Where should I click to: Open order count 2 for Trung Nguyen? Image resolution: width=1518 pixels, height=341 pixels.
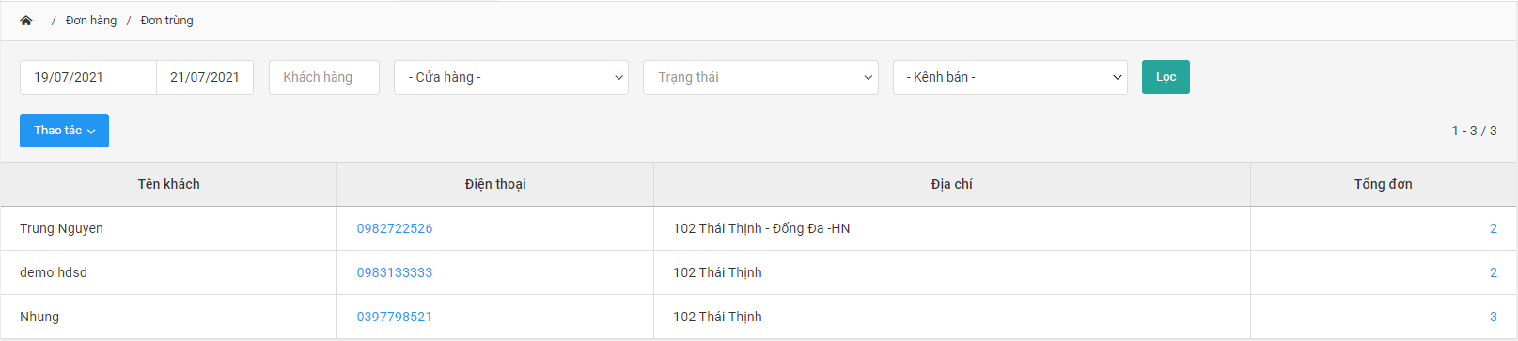tap(1493, 228)
